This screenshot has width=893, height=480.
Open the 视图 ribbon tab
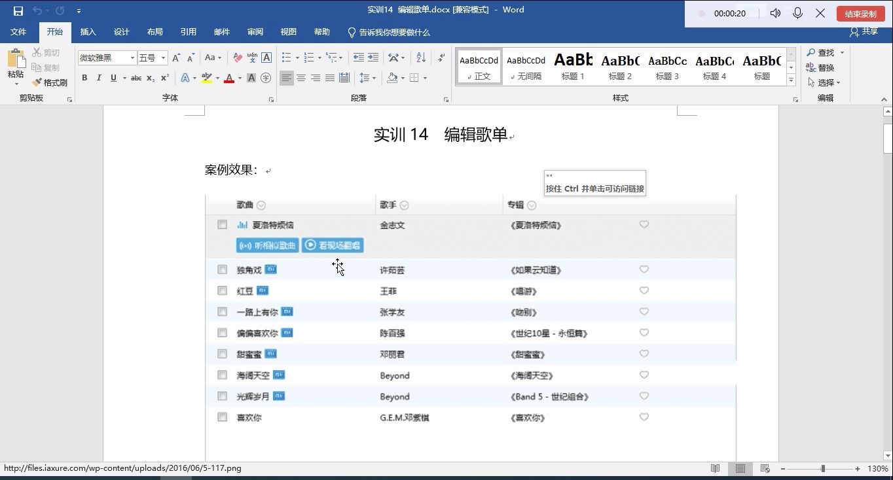click(288, 31)
